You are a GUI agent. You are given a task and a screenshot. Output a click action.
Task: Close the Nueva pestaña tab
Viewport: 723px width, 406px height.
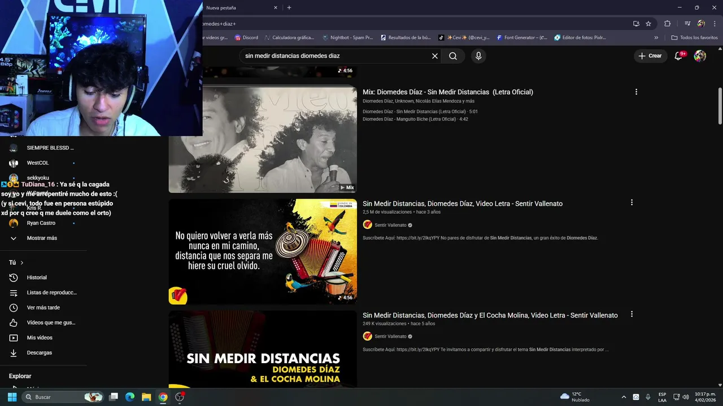276,8
